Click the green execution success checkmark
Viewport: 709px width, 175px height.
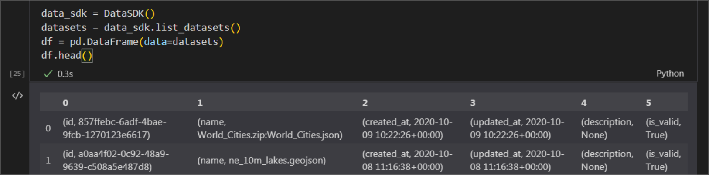[x=48, y=74]
